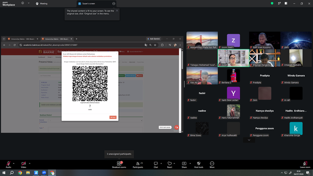
Task: Select Faiz Aly video thumbnail
Action: 202,76
